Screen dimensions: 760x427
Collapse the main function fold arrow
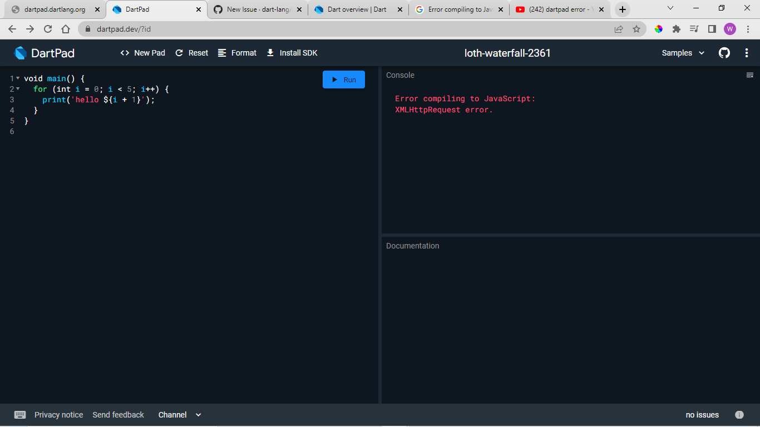(x=18, y=78)
